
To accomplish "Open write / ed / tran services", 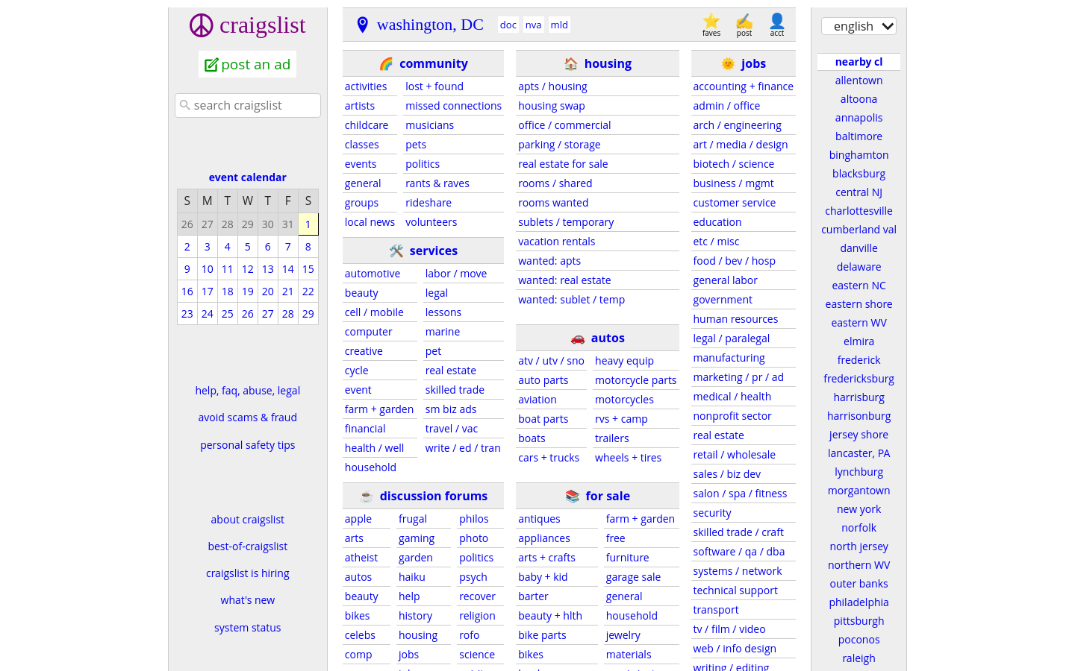I will tap(463, 448).
